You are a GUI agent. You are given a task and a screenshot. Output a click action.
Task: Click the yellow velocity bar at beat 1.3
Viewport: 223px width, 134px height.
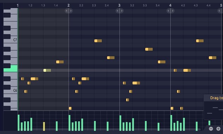pyautogui.click(x=44, y=126)
